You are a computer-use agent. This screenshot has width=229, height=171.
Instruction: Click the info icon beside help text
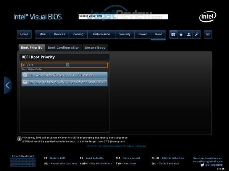tap(19, 139)
